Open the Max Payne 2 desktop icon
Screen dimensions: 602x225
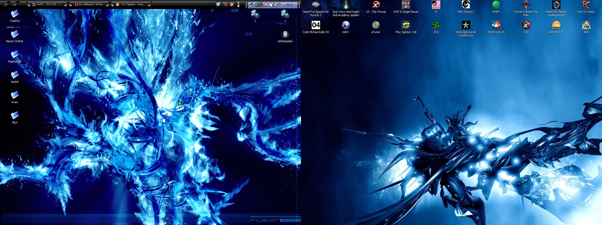click(466, 5)
